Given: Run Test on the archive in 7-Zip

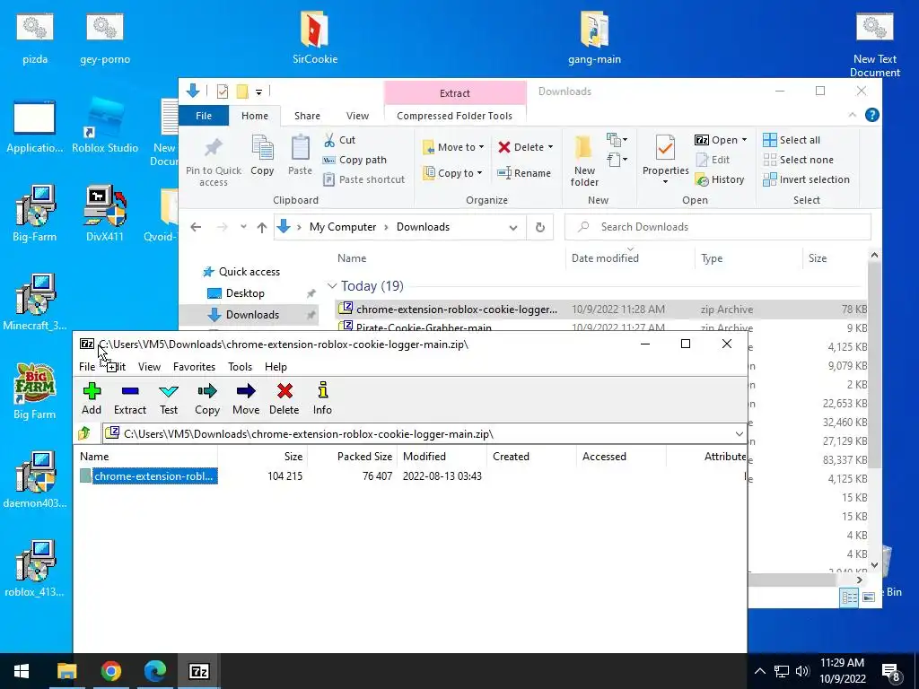Looking at the screenshot, I should coord(169,398).
